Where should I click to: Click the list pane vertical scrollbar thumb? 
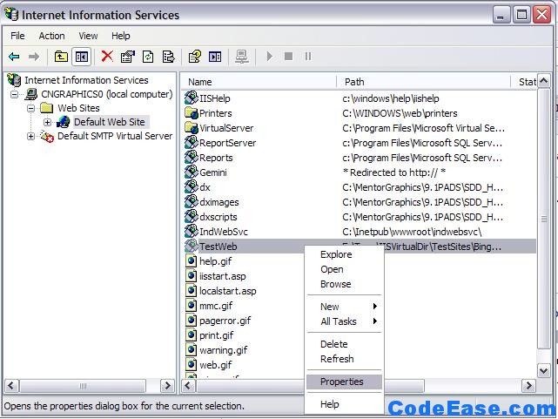tap(543, 219)
